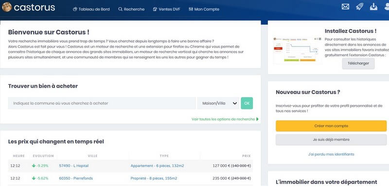
Task: Open 57490 - L Hopital city link
Action: [74, 166]
